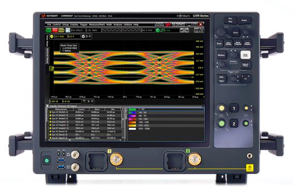
Task: Open the Utilities menu
Action: point(128,25)
